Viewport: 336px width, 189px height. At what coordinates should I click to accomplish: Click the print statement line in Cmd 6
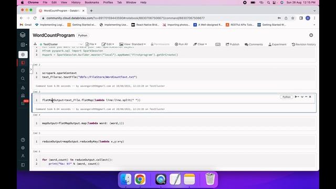point(74,164)
